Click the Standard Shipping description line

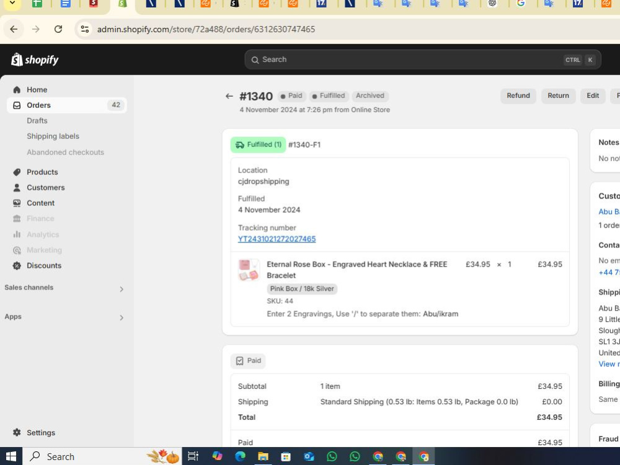coord(419,402)
